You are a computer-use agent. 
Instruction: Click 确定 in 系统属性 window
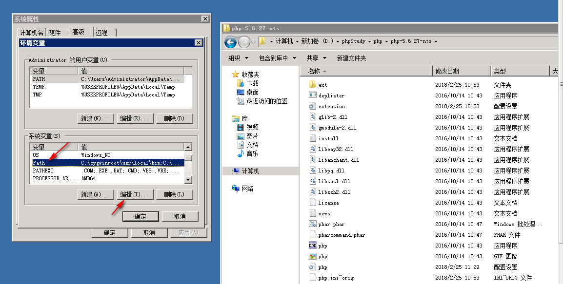(x=110, y=233)
